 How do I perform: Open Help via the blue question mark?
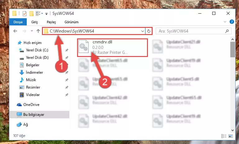(x=232, y=22)
